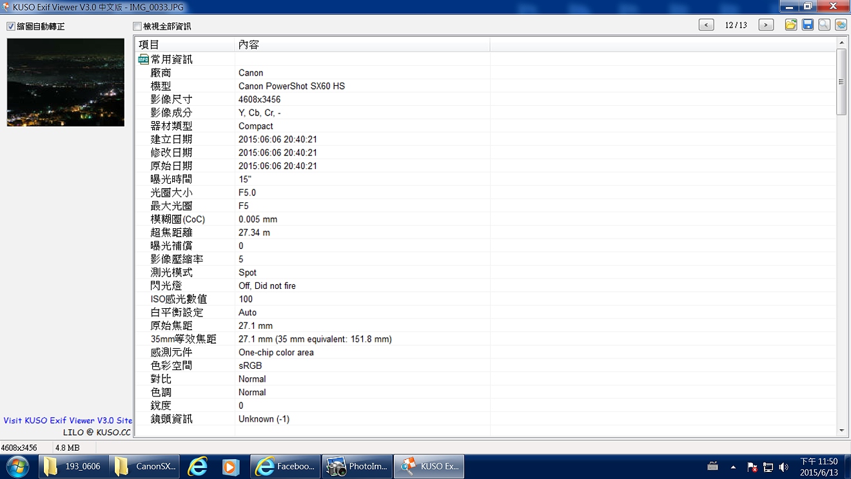Open taskbar clock showing 下午 11:50

click(x=819, y=467)
